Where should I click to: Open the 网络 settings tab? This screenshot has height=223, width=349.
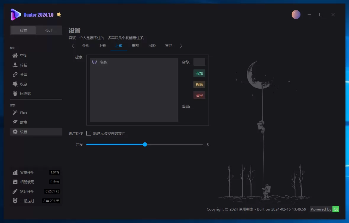152,46
